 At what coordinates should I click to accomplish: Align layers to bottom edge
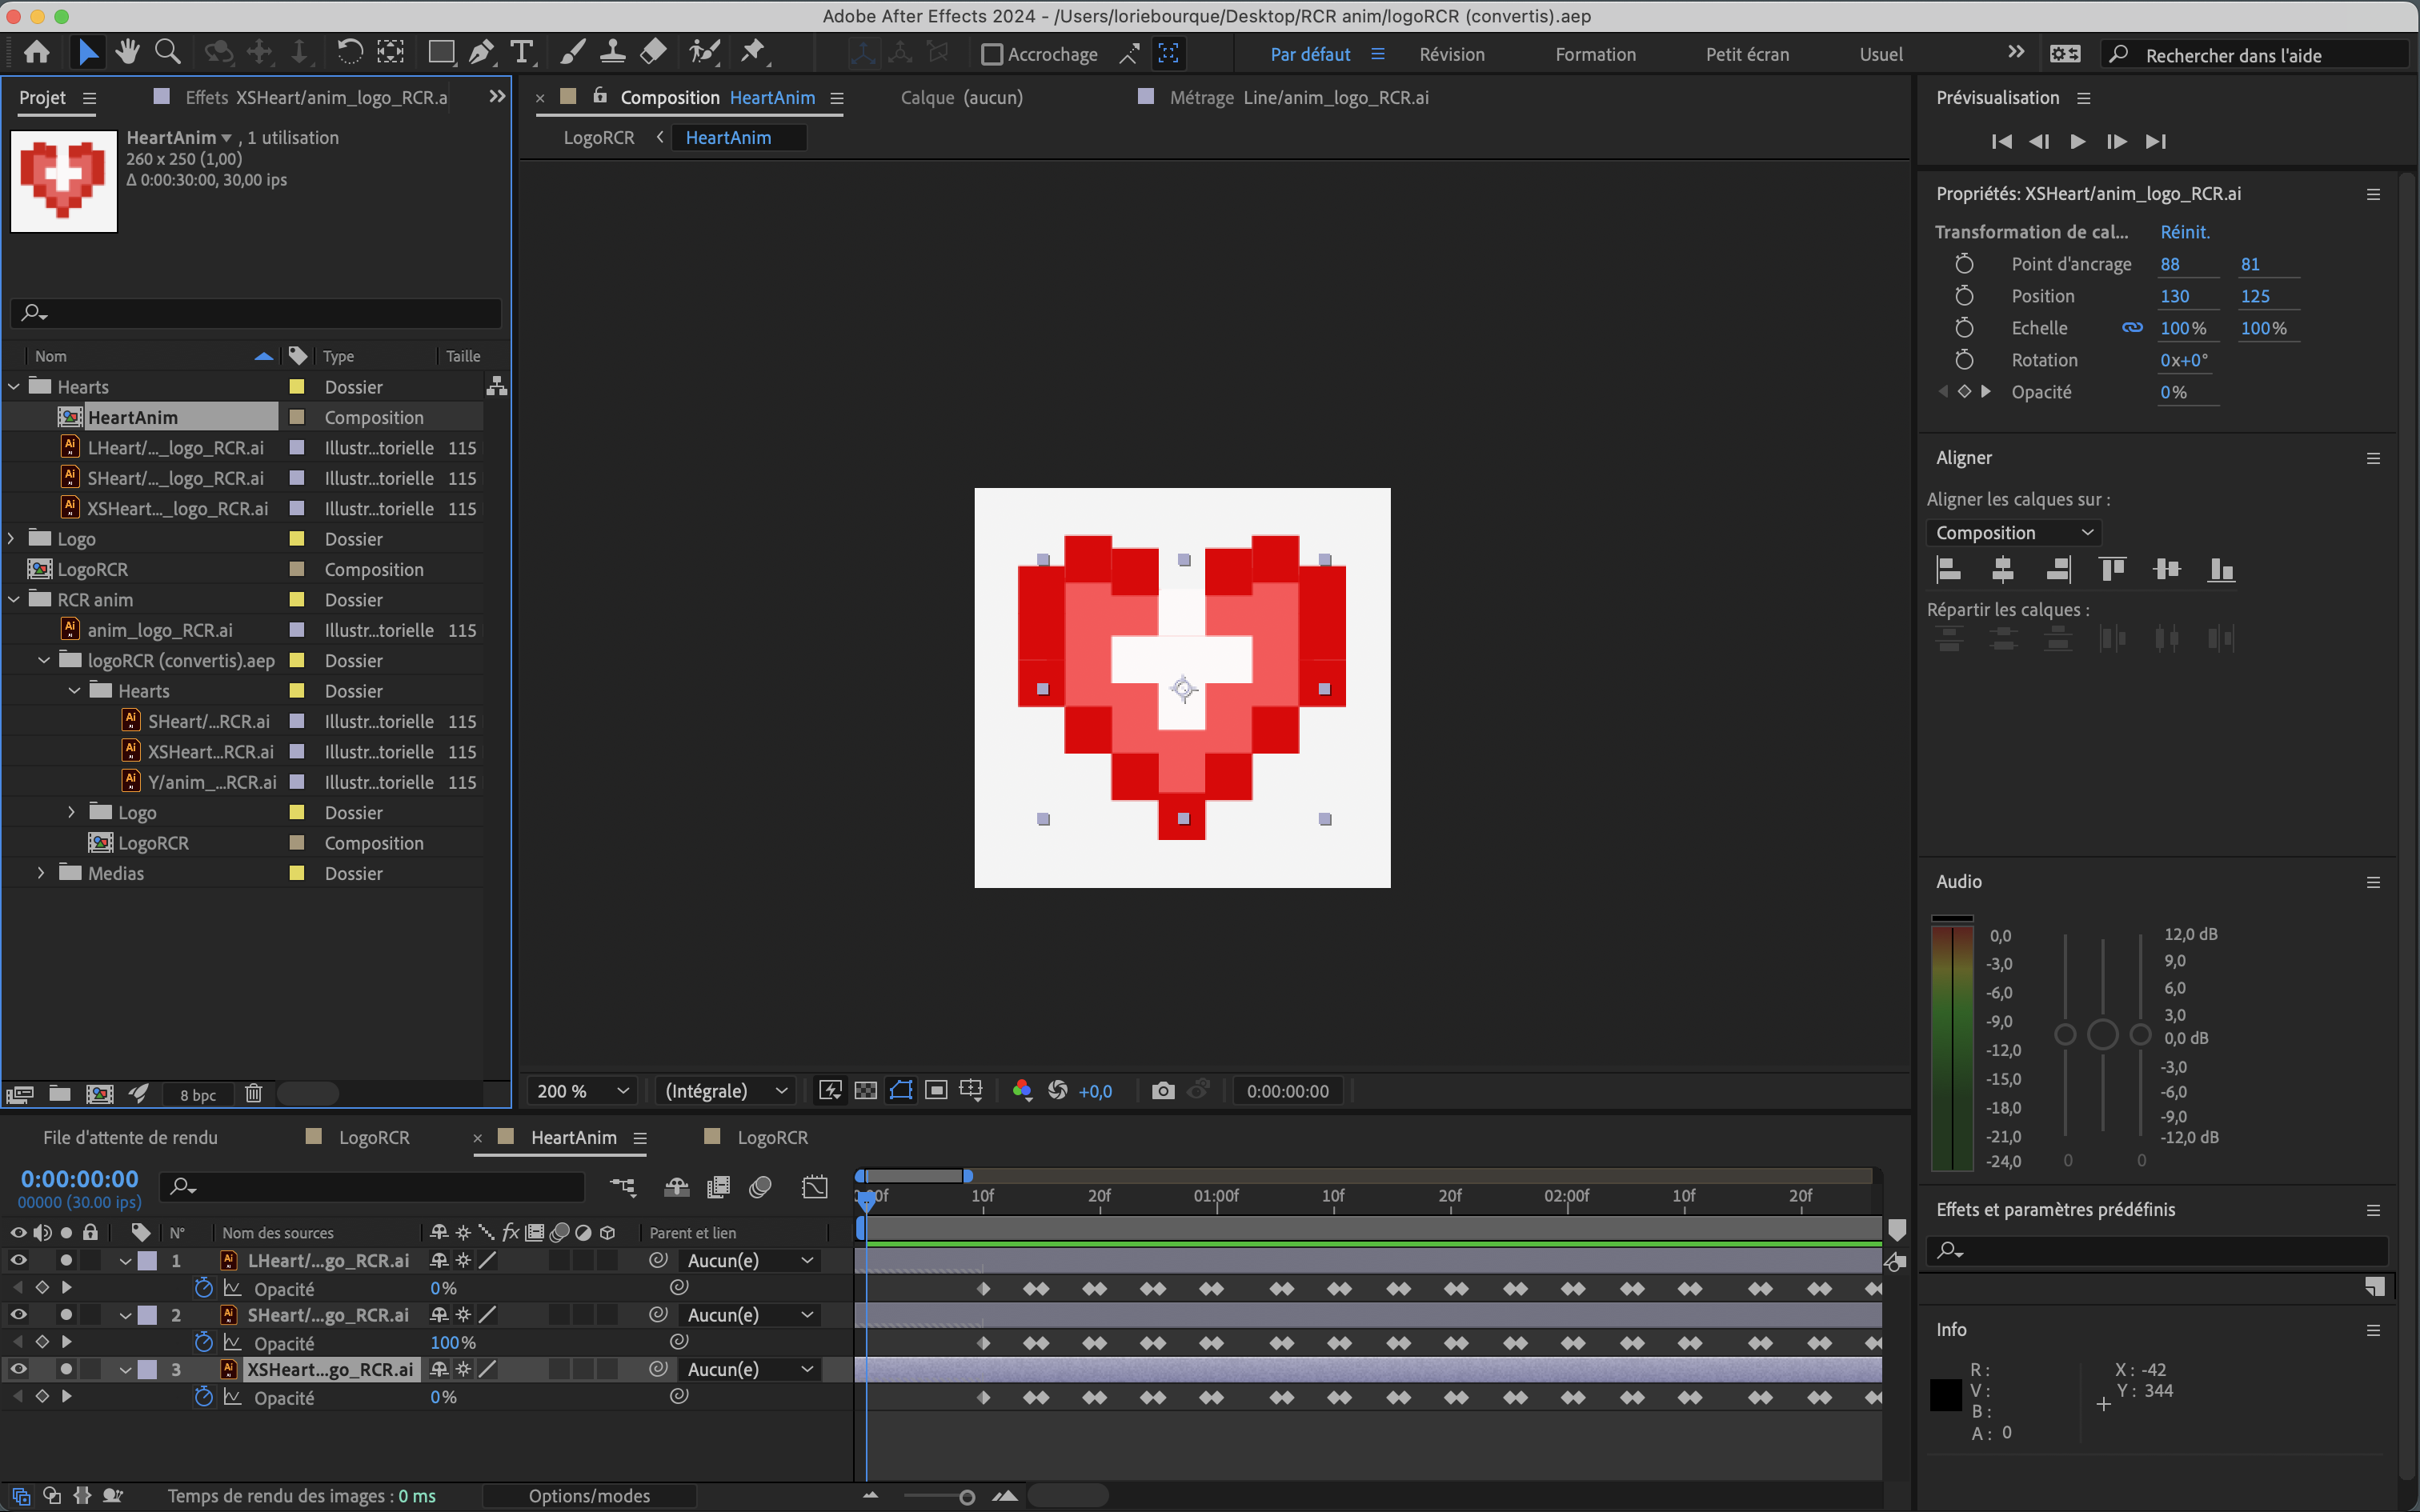point(2221,570)
